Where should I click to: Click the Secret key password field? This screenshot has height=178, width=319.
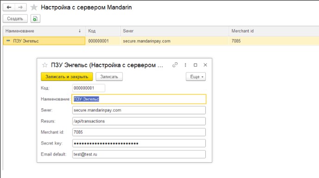(139, 143)
